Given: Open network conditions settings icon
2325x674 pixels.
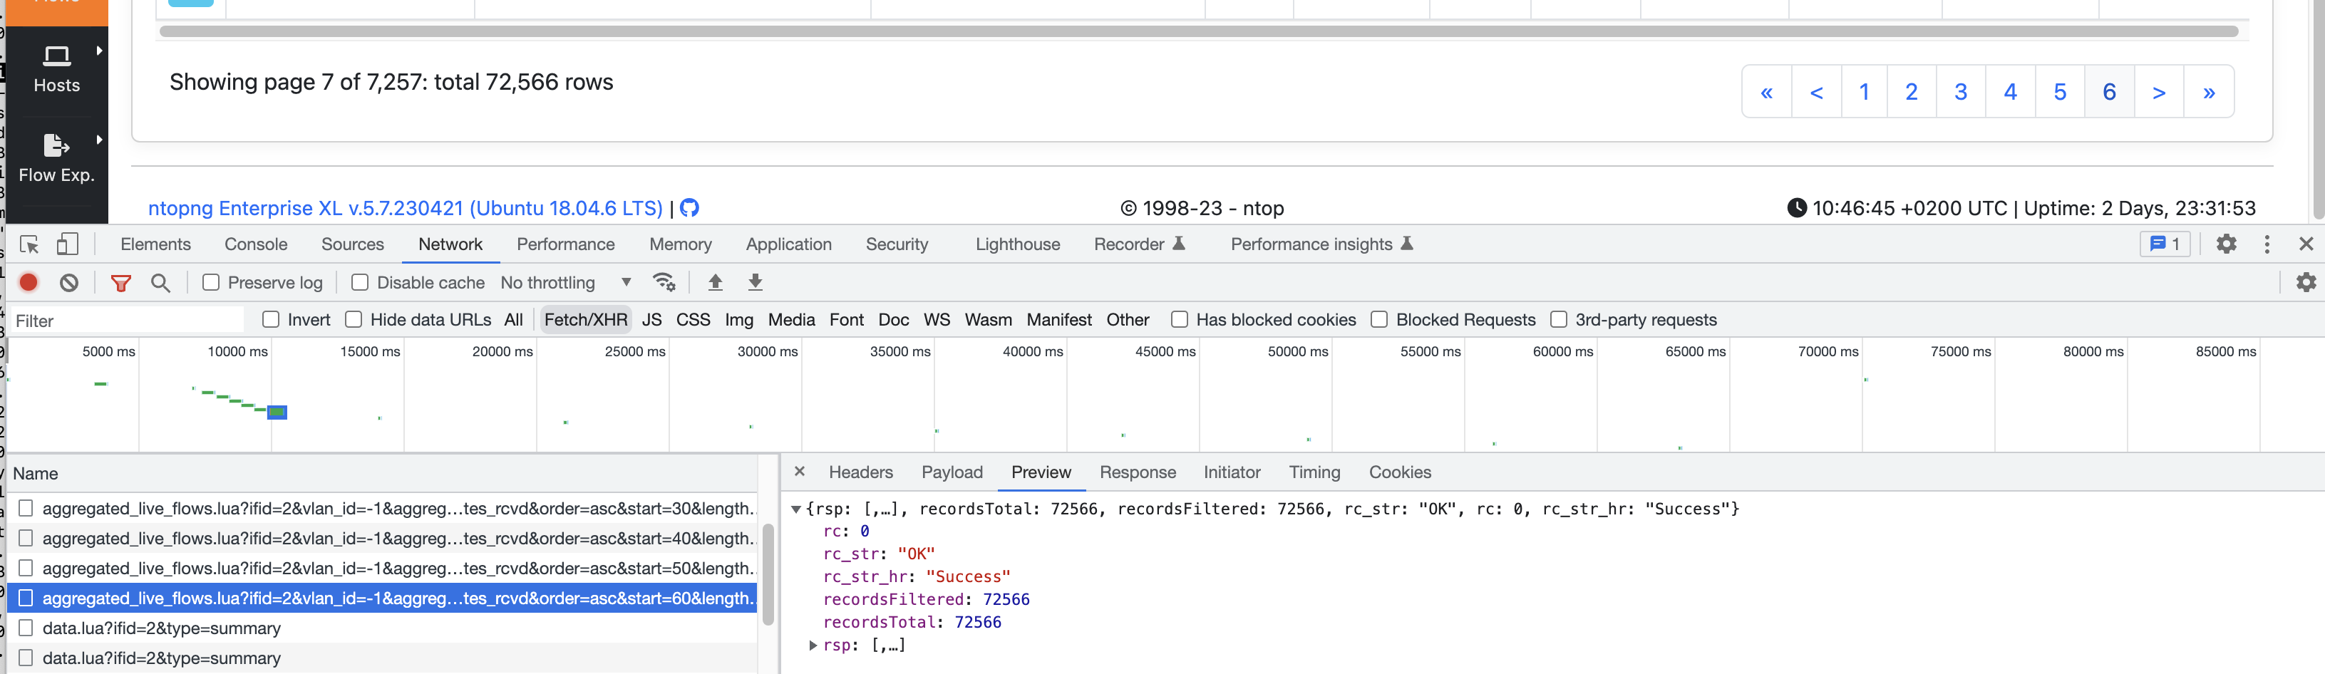Looking at the screenshot, I should 665,282.
